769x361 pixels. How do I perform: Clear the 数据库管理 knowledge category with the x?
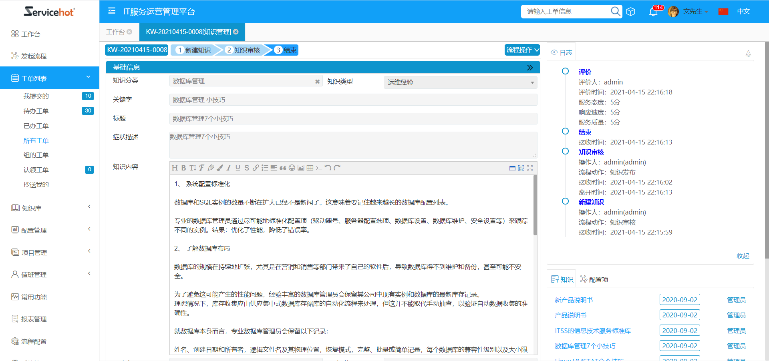click(x=317, y=81)
